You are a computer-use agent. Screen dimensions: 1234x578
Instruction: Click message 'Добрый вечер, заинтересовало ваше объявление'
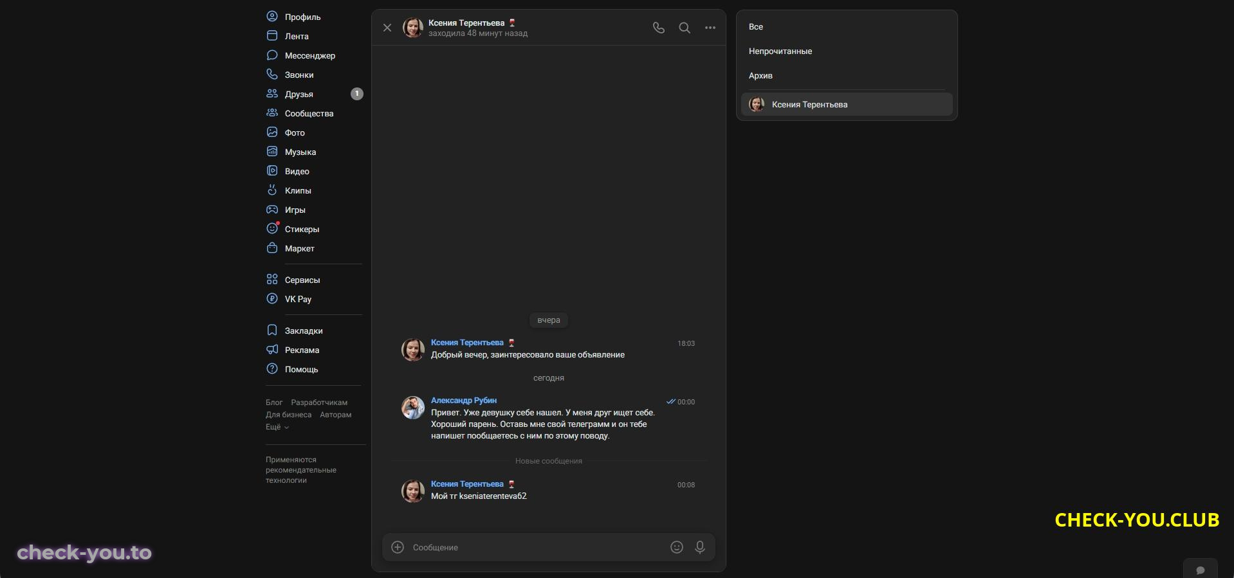tap(528, 355)
